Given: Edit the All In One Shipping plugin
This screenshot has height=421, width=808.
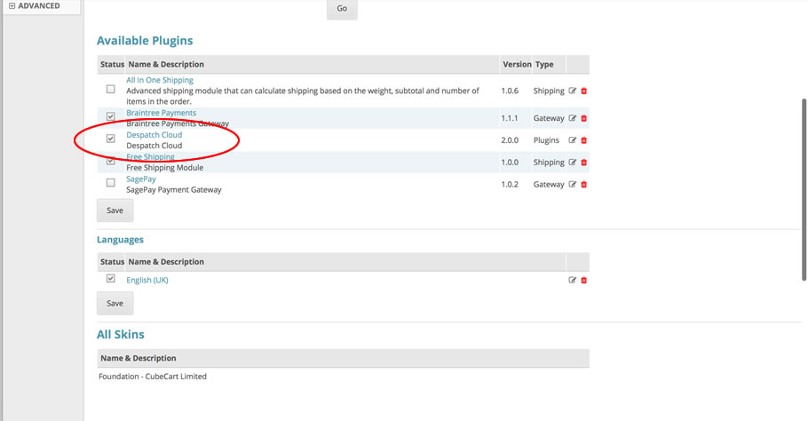Looking at the screenshot, I should click(572, 91).
